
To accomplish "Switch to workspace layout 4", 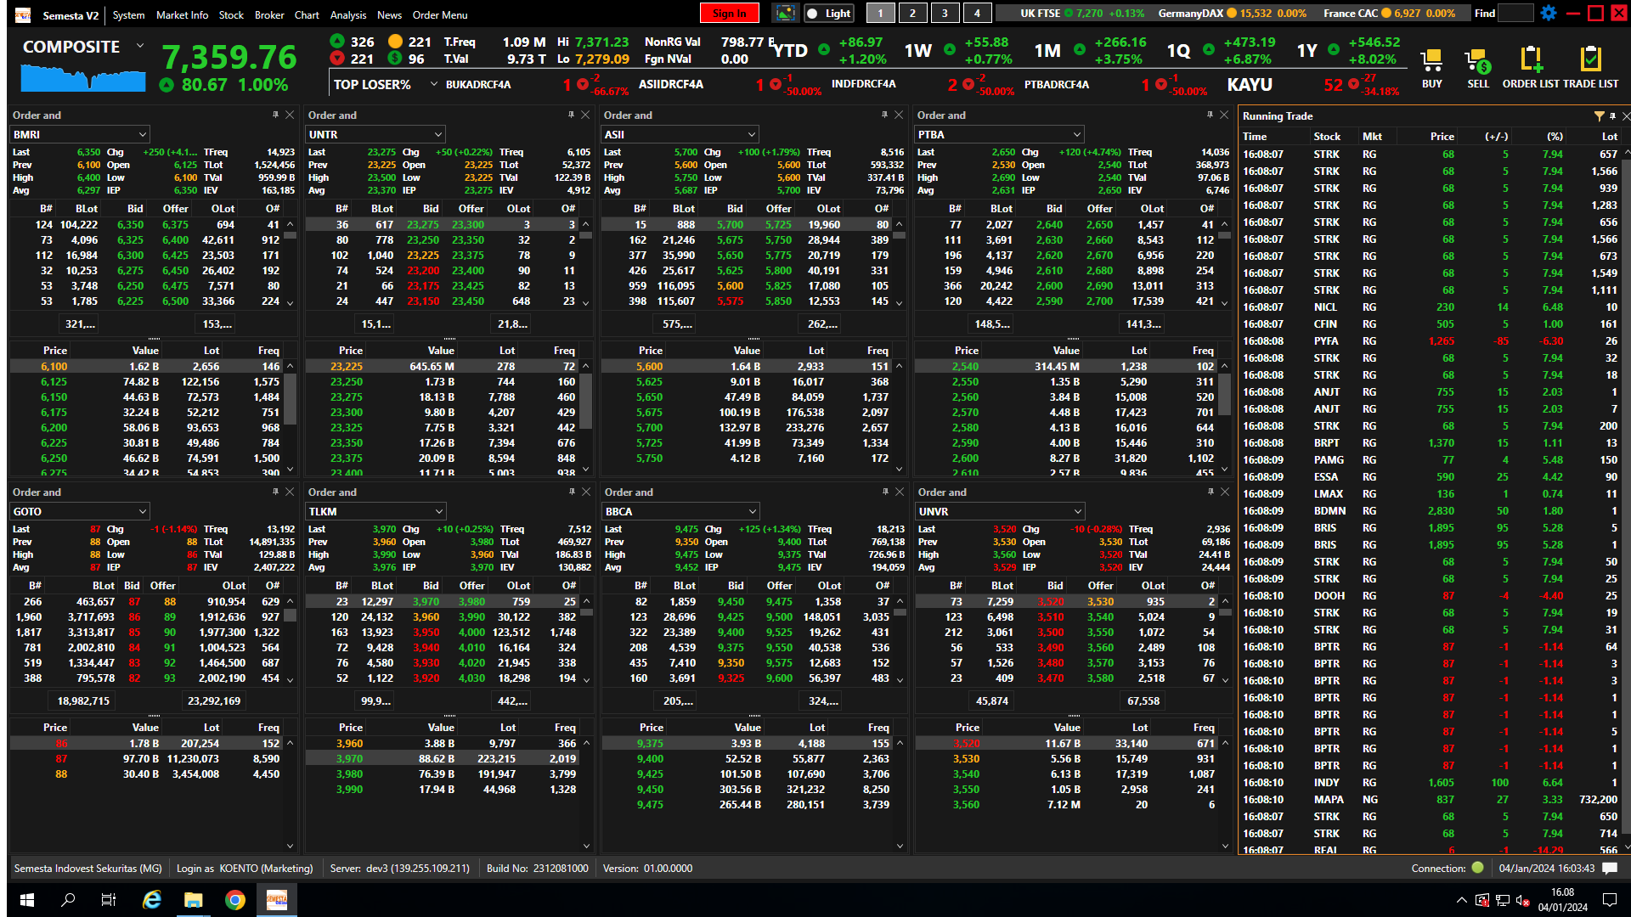I will click(x=977, y=14).
